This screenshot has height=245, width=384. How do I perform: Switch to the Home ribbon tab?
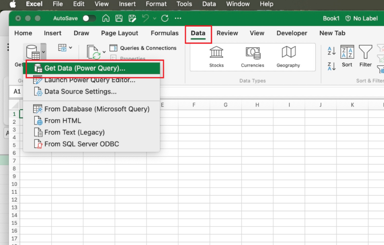23,33
